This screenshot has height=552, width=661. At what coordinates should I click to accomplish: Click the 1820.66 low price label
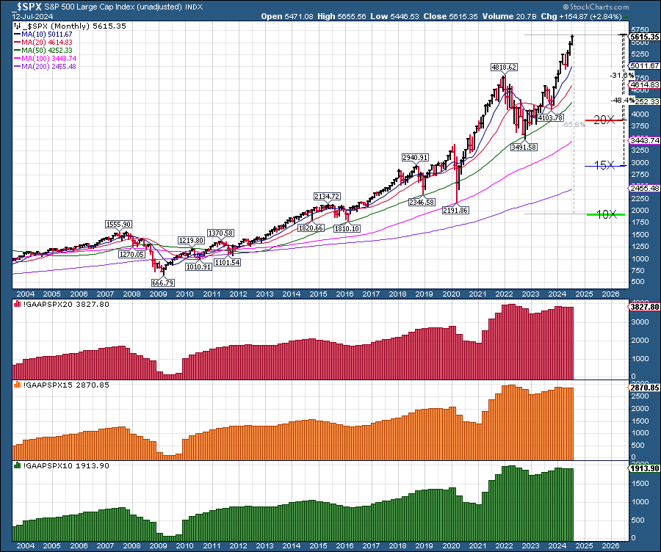pos(311,228)
